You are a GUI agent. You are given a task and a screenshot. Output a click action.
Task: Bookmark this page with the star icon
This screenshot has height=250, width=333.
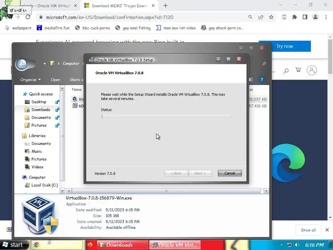coord(271,17)
